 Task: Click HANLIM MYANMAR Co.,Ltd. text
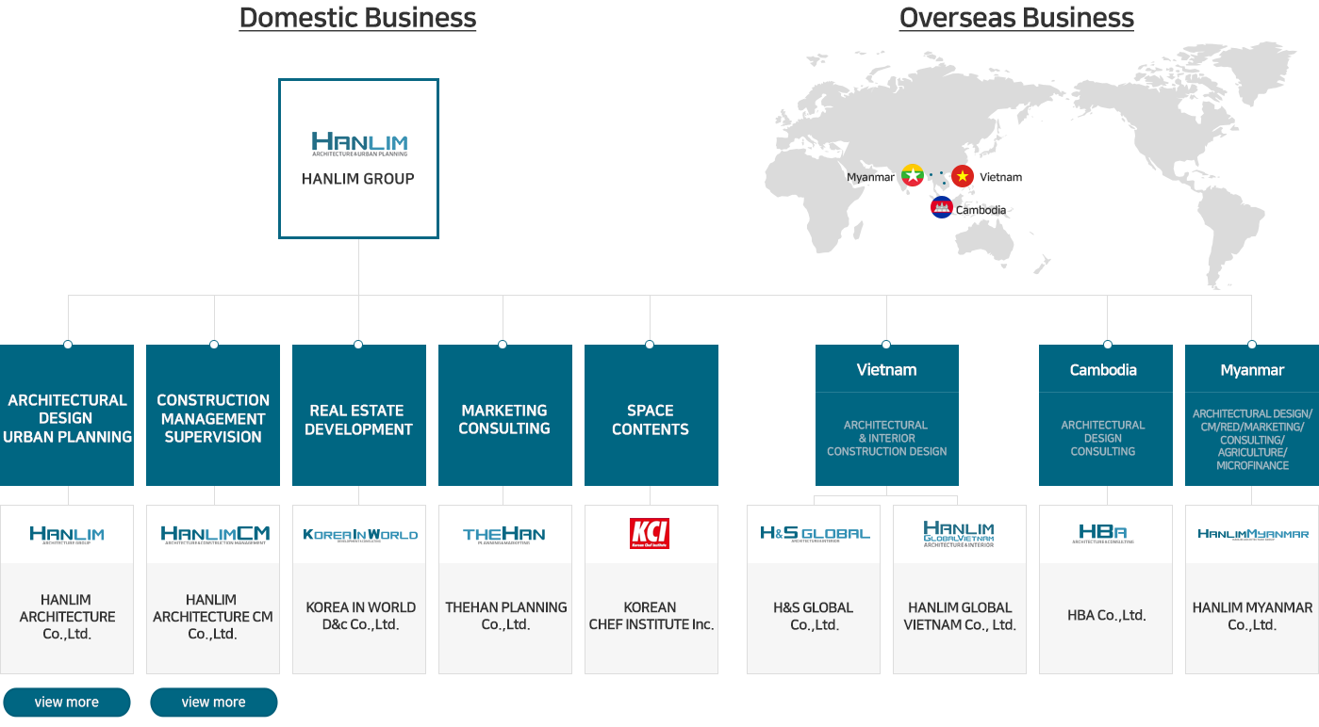click(x=1252, y=616)
